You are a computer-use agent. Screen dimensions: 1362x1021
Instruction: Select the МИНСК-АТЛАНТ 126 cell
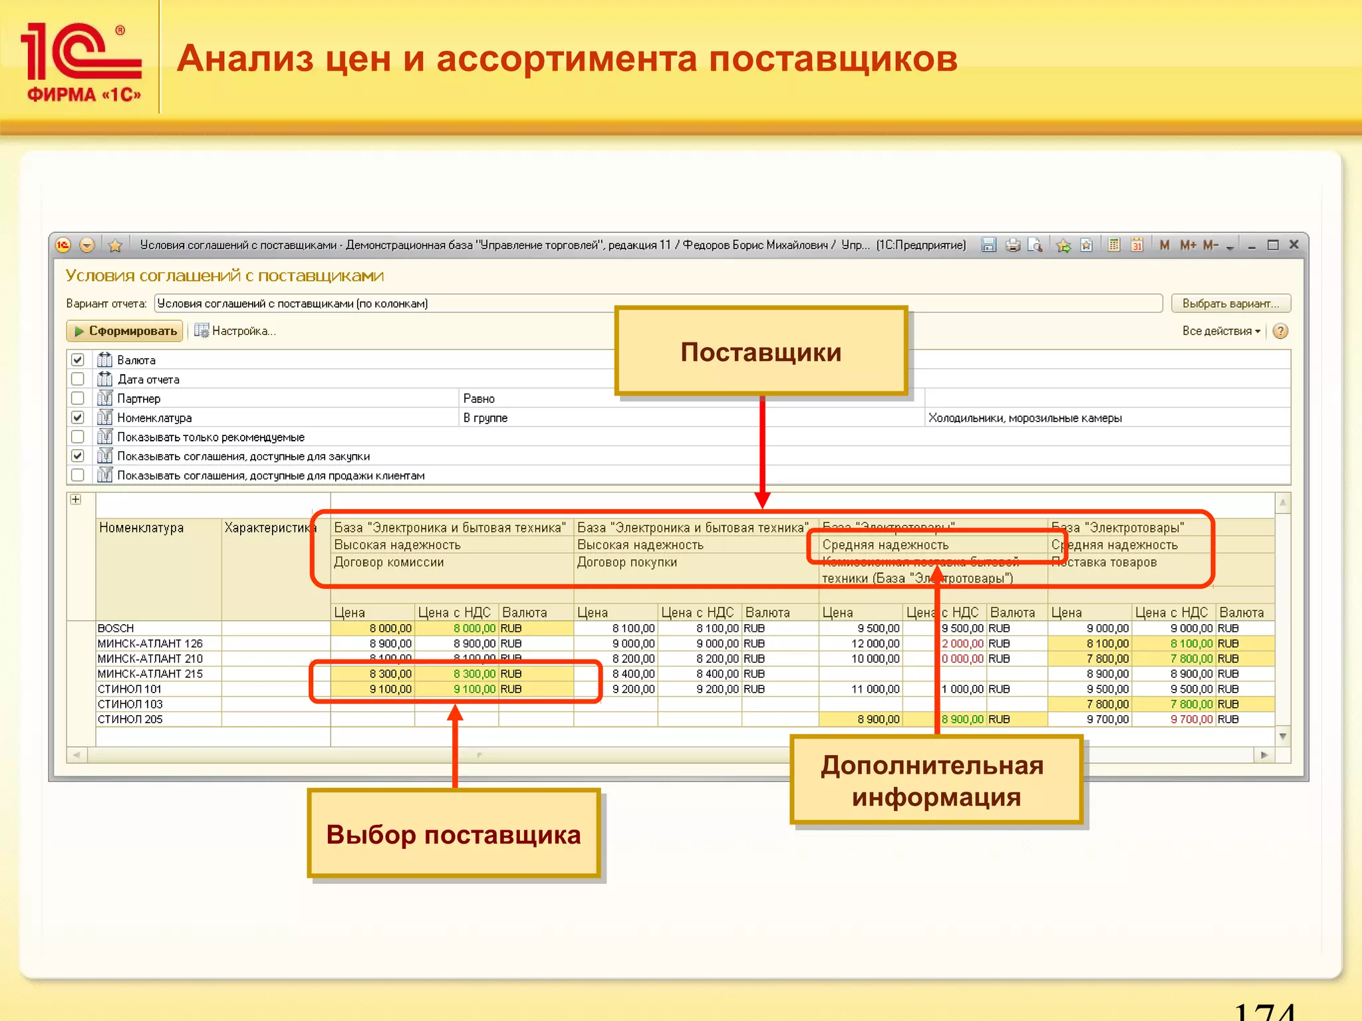(x=159, y=643)
